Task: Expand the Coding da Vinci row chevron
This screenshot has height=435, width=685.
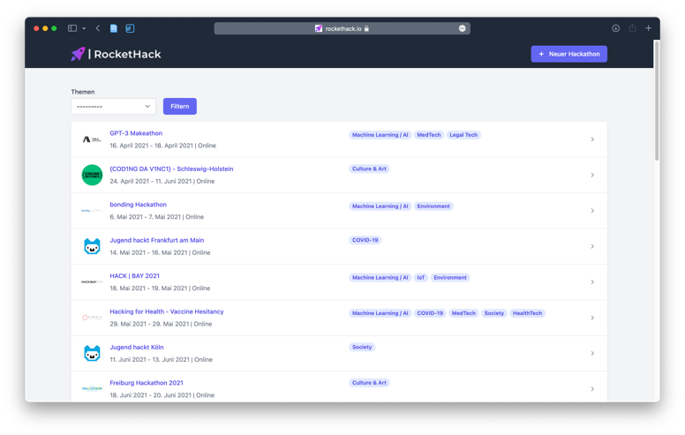Action: [592, 175]
